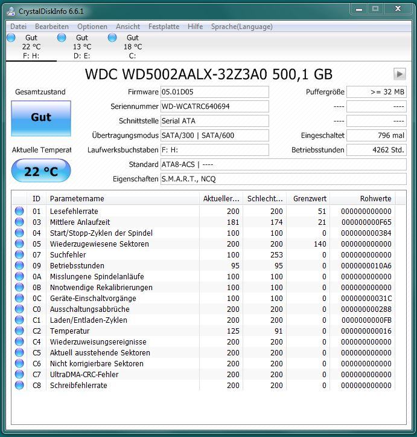Click the Schnittstelle field Serial ATA

pos(214,121)
